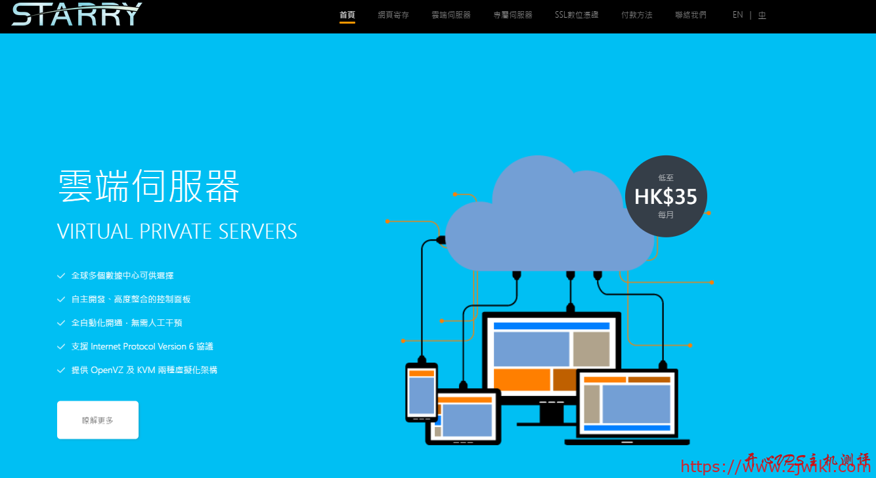876x478 pixels.
Task: Open the SSL數位憑證 page
Action: [577, 15]
